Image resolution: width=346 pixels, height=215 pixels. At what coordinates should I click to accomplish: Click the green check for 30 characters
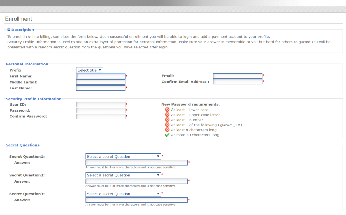tap(167, 135)
